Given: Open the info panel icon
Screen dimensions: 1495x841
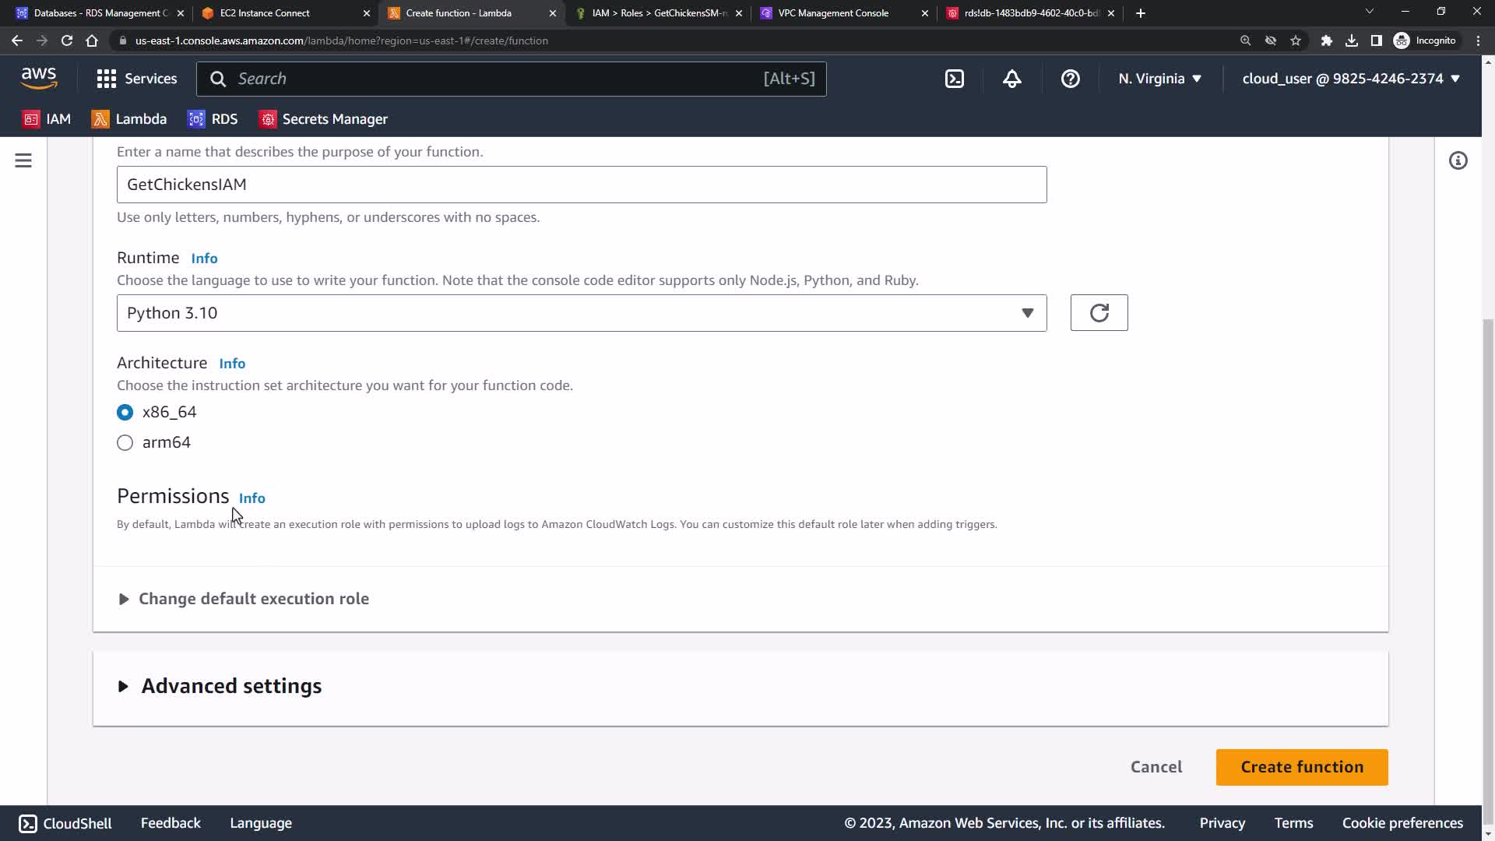Looking at the screenshot, I should pos(1458,160).
